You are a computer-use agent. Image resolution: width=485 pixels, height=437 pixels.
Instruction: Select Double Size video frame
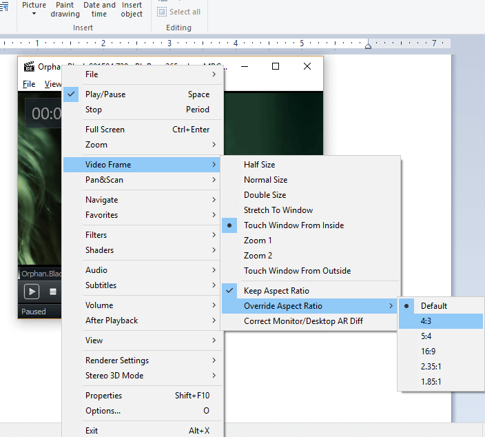pyautogui.click(x=311, y=195)
